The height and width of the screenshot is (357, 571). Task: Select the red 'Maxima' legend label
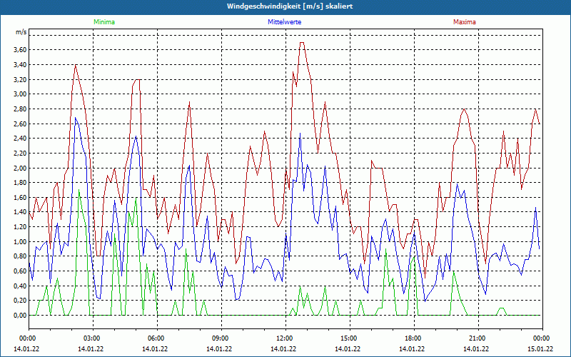[465, 22]
